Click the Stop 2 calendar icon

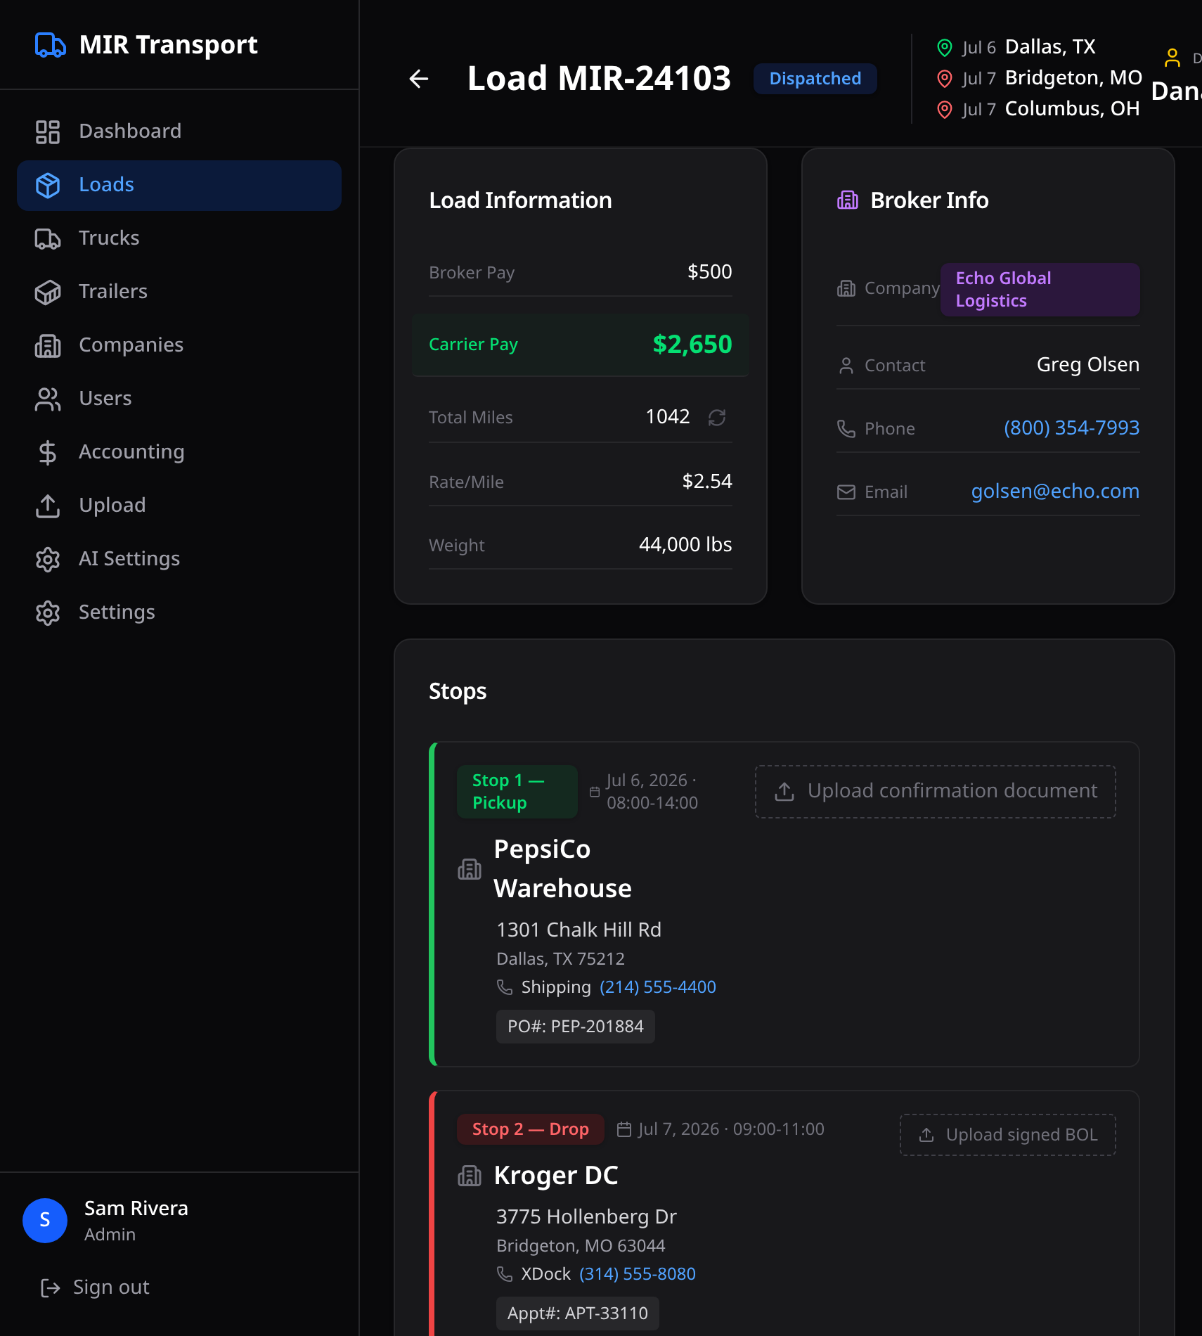[624, 1129]
